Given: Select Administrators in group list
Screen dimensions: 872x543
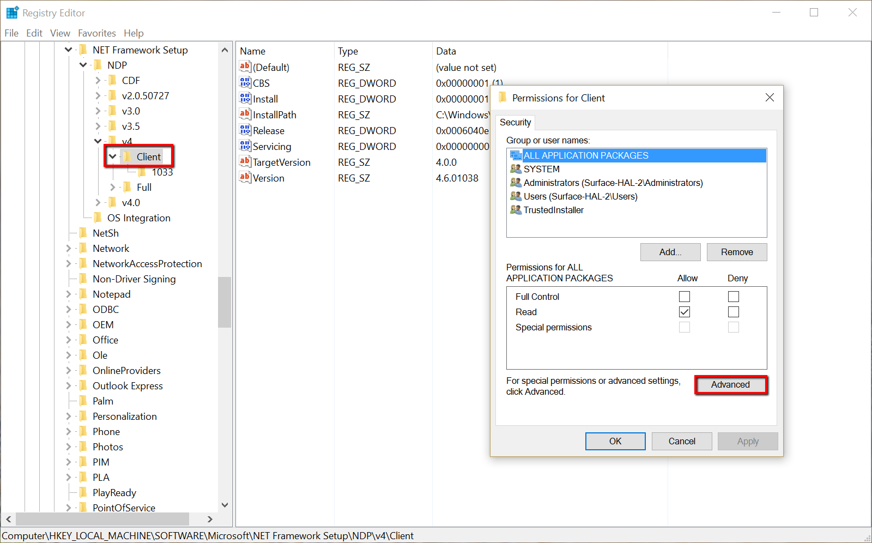Looking at the screenshot, I should click(x=613, y=183).
